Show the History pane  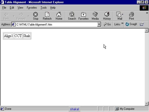pos(107,16)
